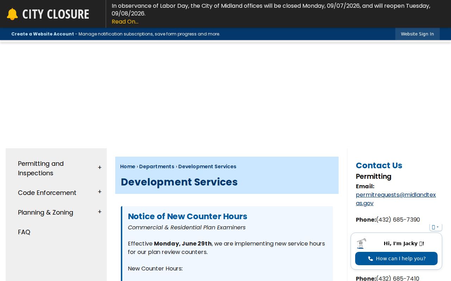The width and height of the screenshot is (451, 281).
Task: Click Create a Website Account link
Action: tap(43, 34)
